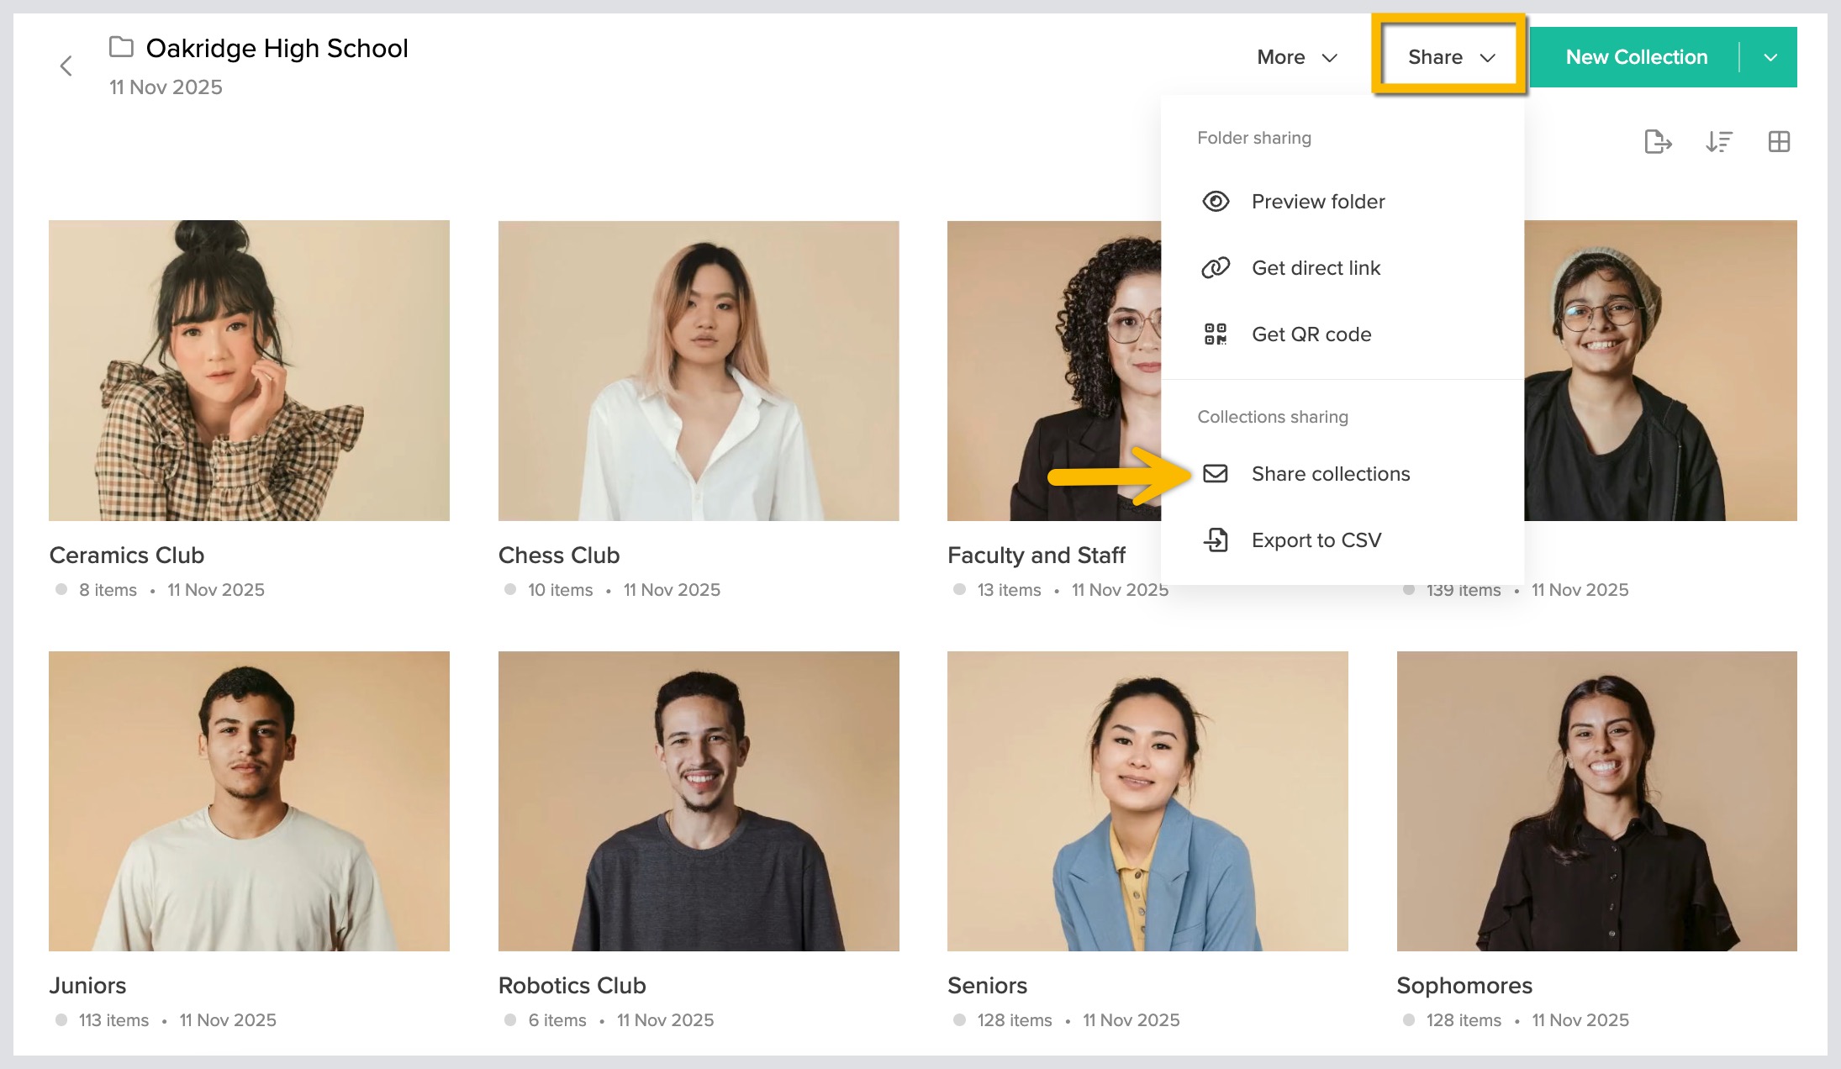
Task: Switch layout with the grid view icon
Action: (x=1779, y=142)
